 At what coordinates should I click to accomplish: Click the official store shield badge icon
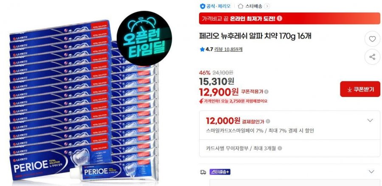coord(202,6)
